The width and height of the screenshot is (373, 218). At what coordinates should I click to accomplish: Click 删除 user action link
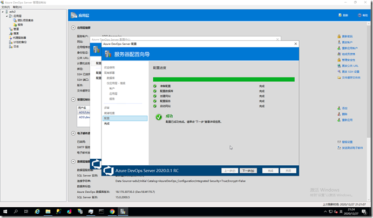click(345, 114)
